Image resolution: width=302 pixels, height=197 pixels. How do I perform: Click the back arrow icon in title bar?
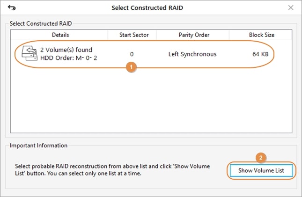12,7
